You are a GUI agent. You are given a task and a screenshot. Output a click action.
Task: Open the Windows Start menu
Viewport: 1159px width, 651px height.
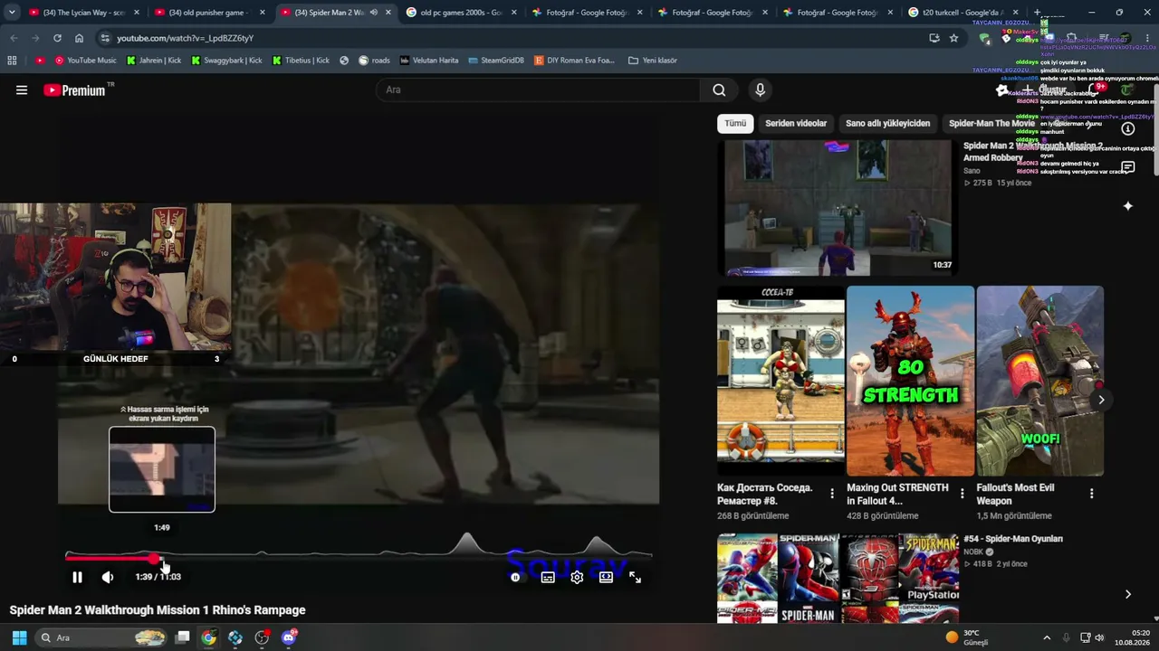coord(19,637)
